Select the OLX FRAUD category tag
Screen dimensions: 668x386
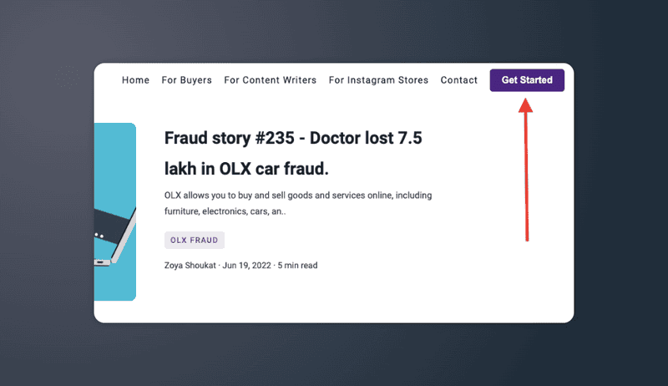tap(195, 240)
